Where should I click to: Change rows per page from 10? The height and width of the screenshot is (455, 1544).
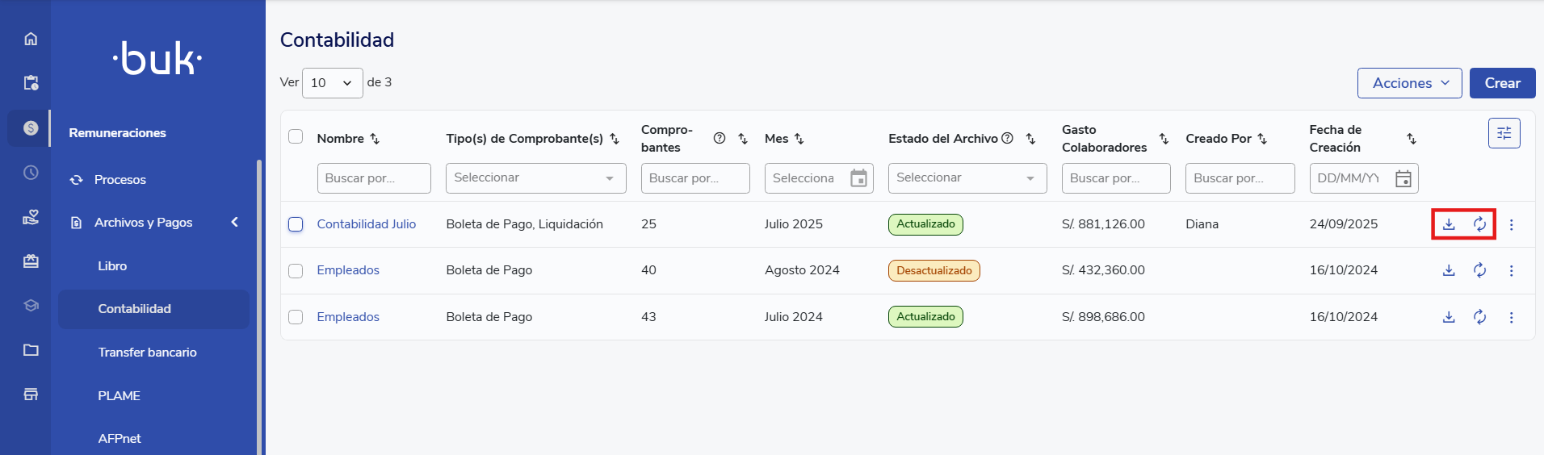click(332, 83)
